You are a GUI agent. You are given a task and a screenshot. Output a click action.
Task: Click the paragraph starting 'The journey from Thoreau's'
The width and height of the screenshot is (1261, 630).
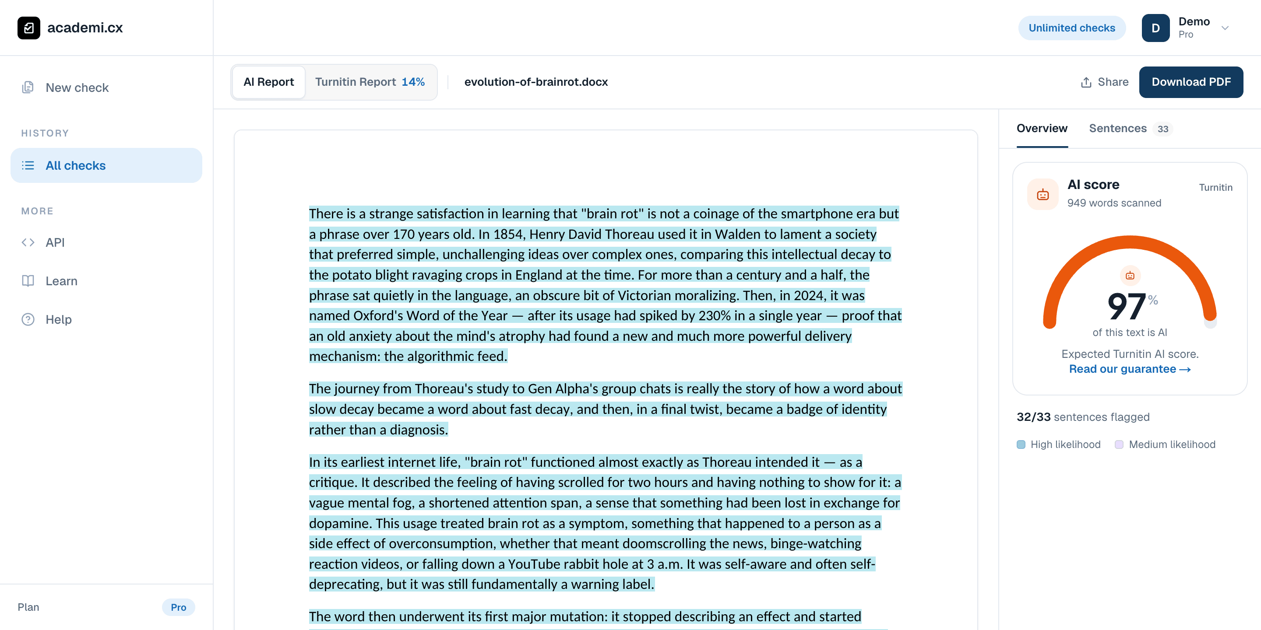[605, 409]
